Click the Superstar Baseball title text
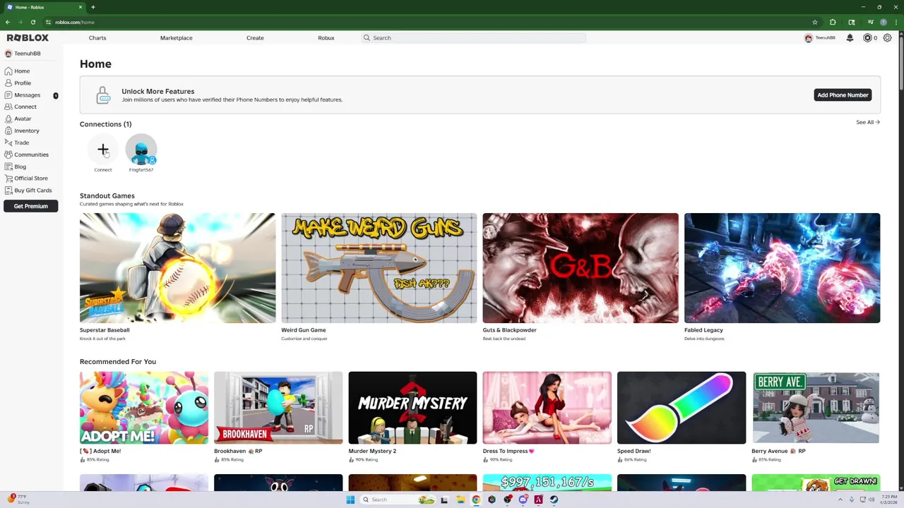904x508 pixels. 105,330
